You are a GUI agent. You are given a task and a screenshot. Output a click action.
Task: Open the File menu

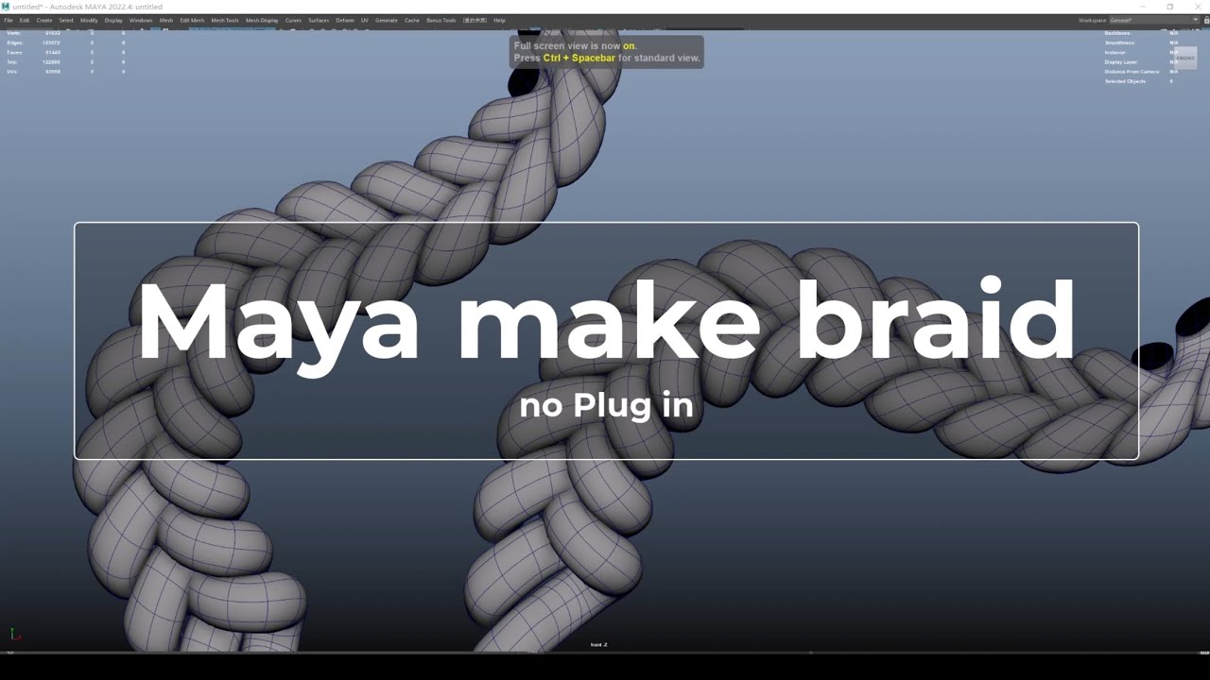click(9, 20)
